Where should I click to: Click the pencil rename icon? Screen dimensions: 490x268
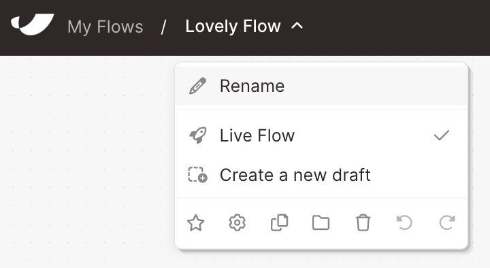click(197, 86)
